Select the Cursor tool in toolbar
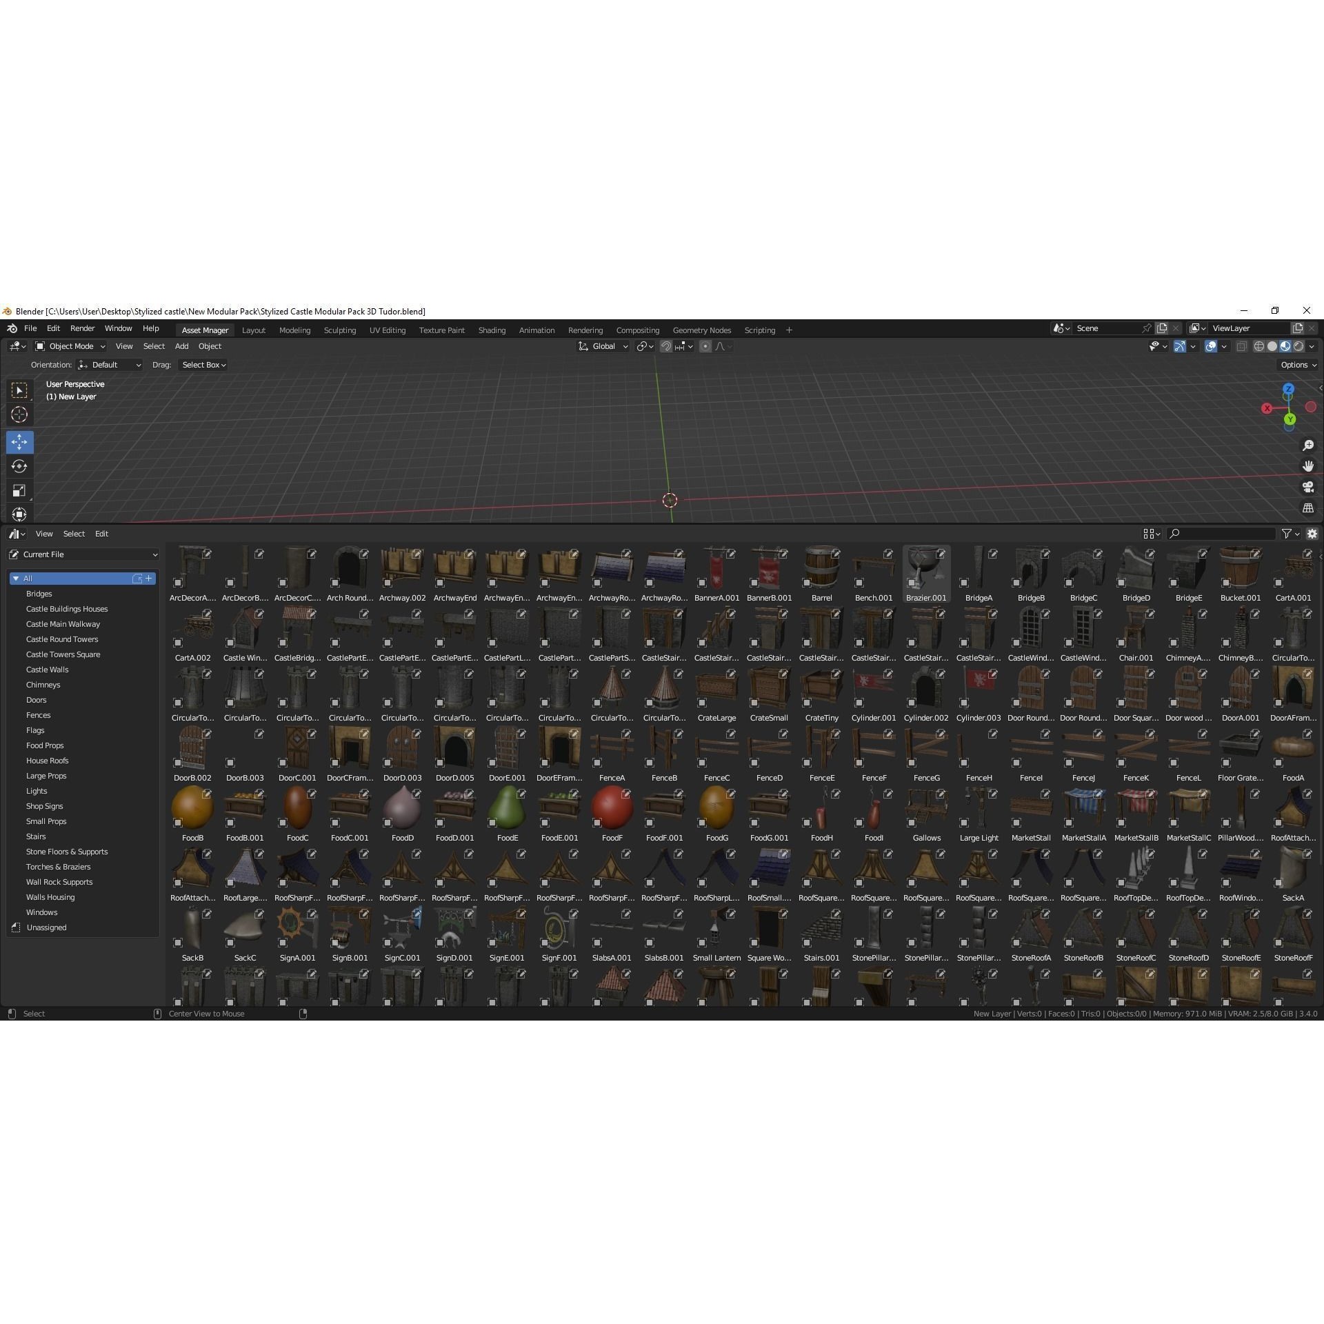The width and height of the screenshot is (1324, 1324). pos(19,414)
